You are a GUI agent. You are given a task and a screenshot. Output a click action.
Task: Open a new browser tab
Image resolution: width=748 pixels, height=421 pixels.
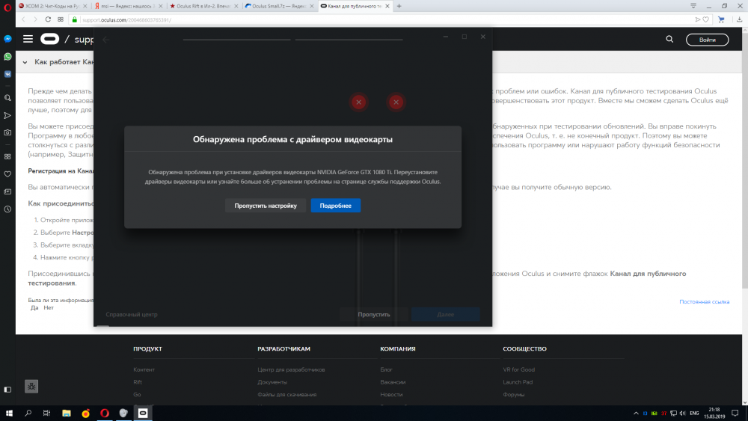click(x=399, y=6)
